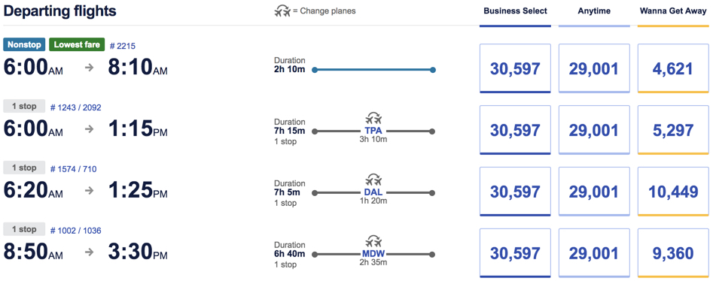
Task: Open flight # 1243 / 2092 details
Action: click(x=75, y=107)
